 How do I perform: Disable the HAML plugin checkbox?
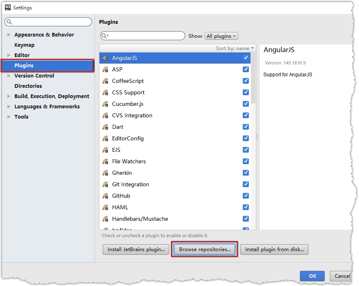tap(246, 207)
